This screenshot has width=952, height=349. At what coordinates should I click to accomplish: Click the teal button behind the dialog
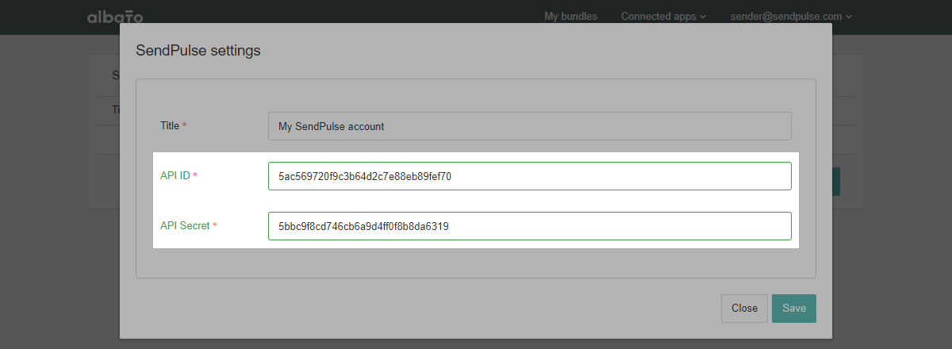click(x=836, y=182)
